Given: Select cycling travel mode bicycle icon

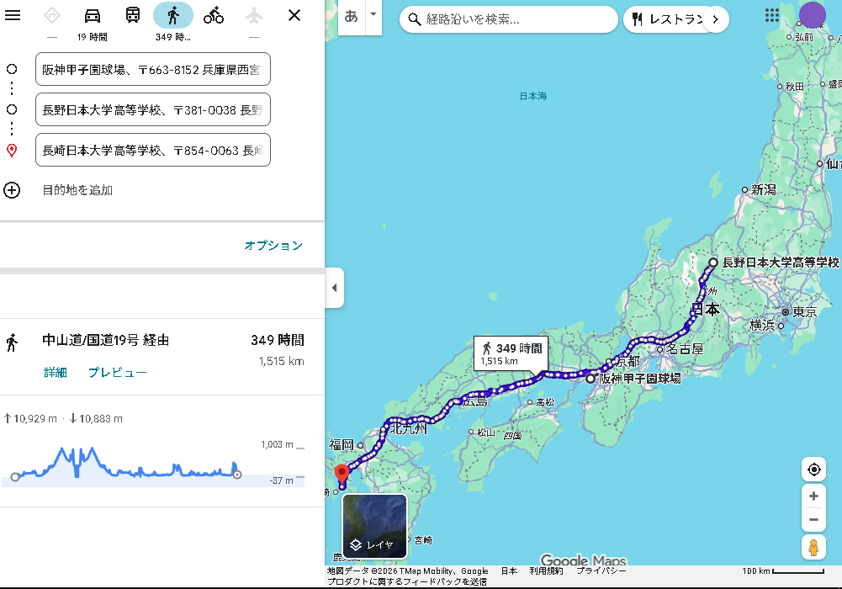Looking at the screenshot, I should (214, 15).
